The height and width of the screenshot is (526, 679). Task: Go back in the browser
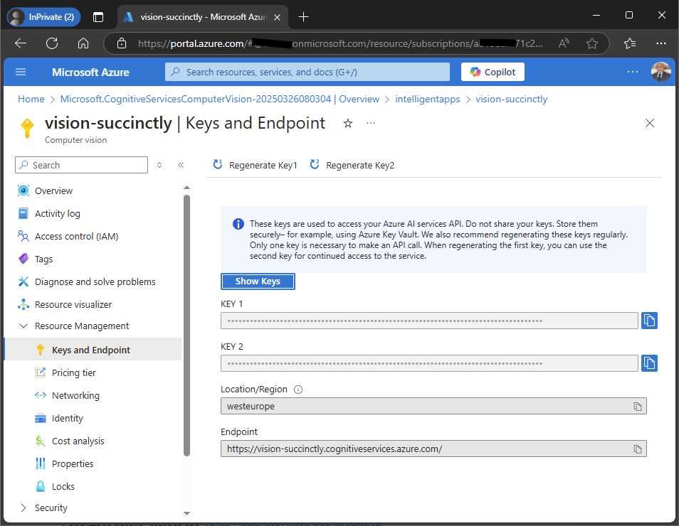(21, 43)
